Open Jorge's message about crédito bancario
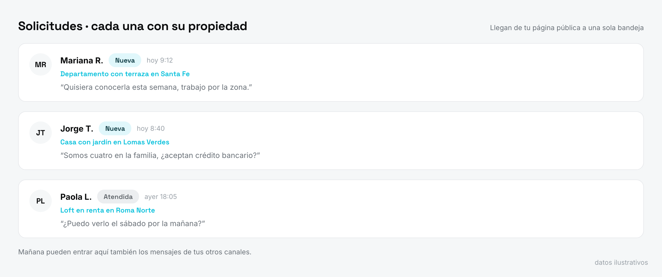This screenshot has width=662, height=277. pos(160,156)
